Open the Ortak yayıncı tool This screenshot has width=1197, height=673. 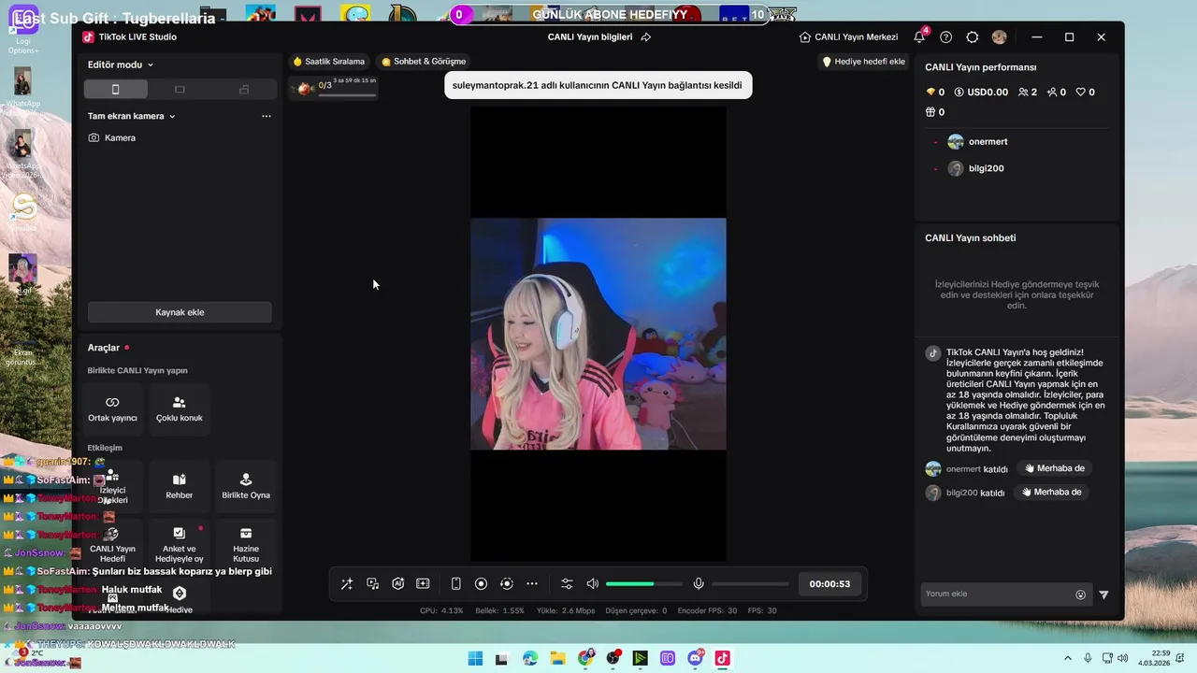(x=112, y=409)
